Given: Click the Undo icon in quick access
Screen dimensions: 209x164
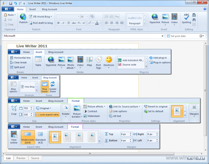Looking at the screenshot, I should pos(15,3).
